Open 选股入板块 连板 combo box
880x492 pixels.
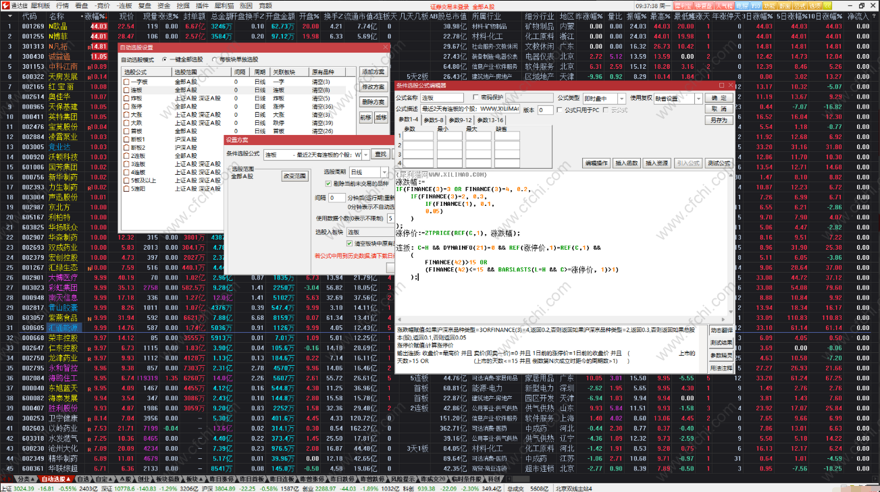[x=369, y=231]
